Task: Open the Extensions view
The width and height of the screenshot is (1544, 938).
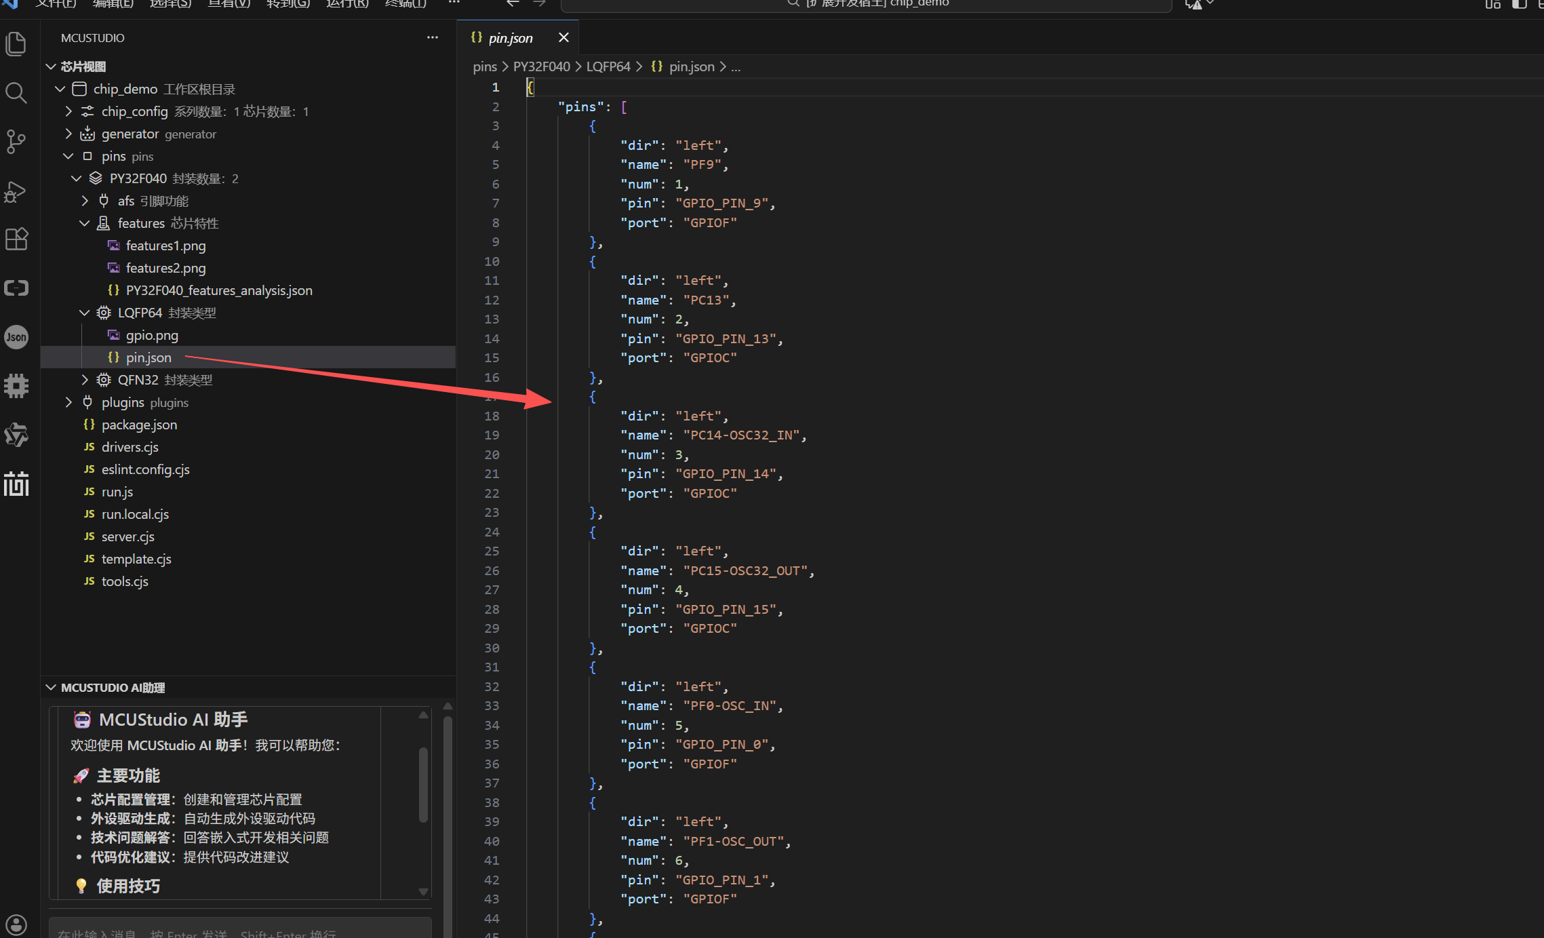Action: coord(16,239)
